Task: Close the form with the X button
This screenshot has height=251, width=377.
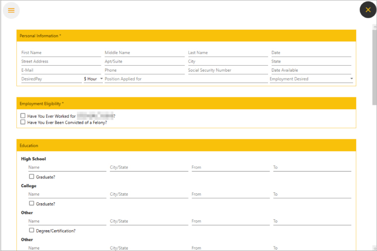Action: pyautogui.click(x=368, y=10)
